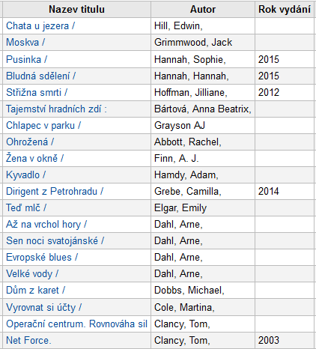Click the Net Force title link
Image resolution: width=316 pixels, height=349 pixels.
(x=28, y=340)
